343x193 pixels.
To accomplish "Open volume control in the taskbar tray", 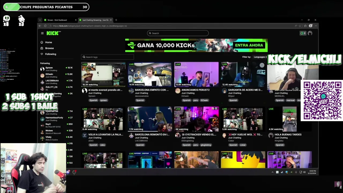I will 304,172.
